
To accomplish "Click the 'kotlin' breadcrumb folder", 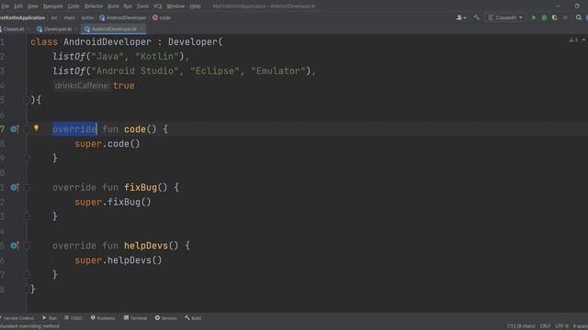I will [87, 17].
